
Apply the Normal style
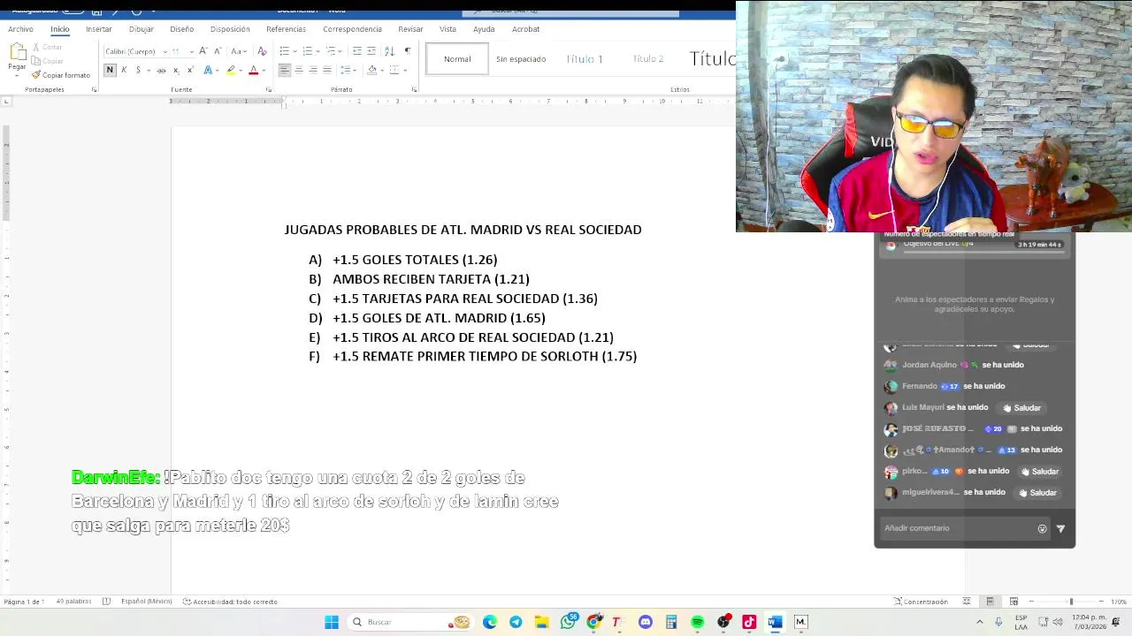[x=457, y=59]
